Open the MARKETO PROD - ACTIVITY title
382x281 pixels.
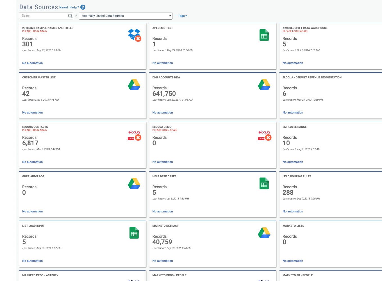coord(40,275)
